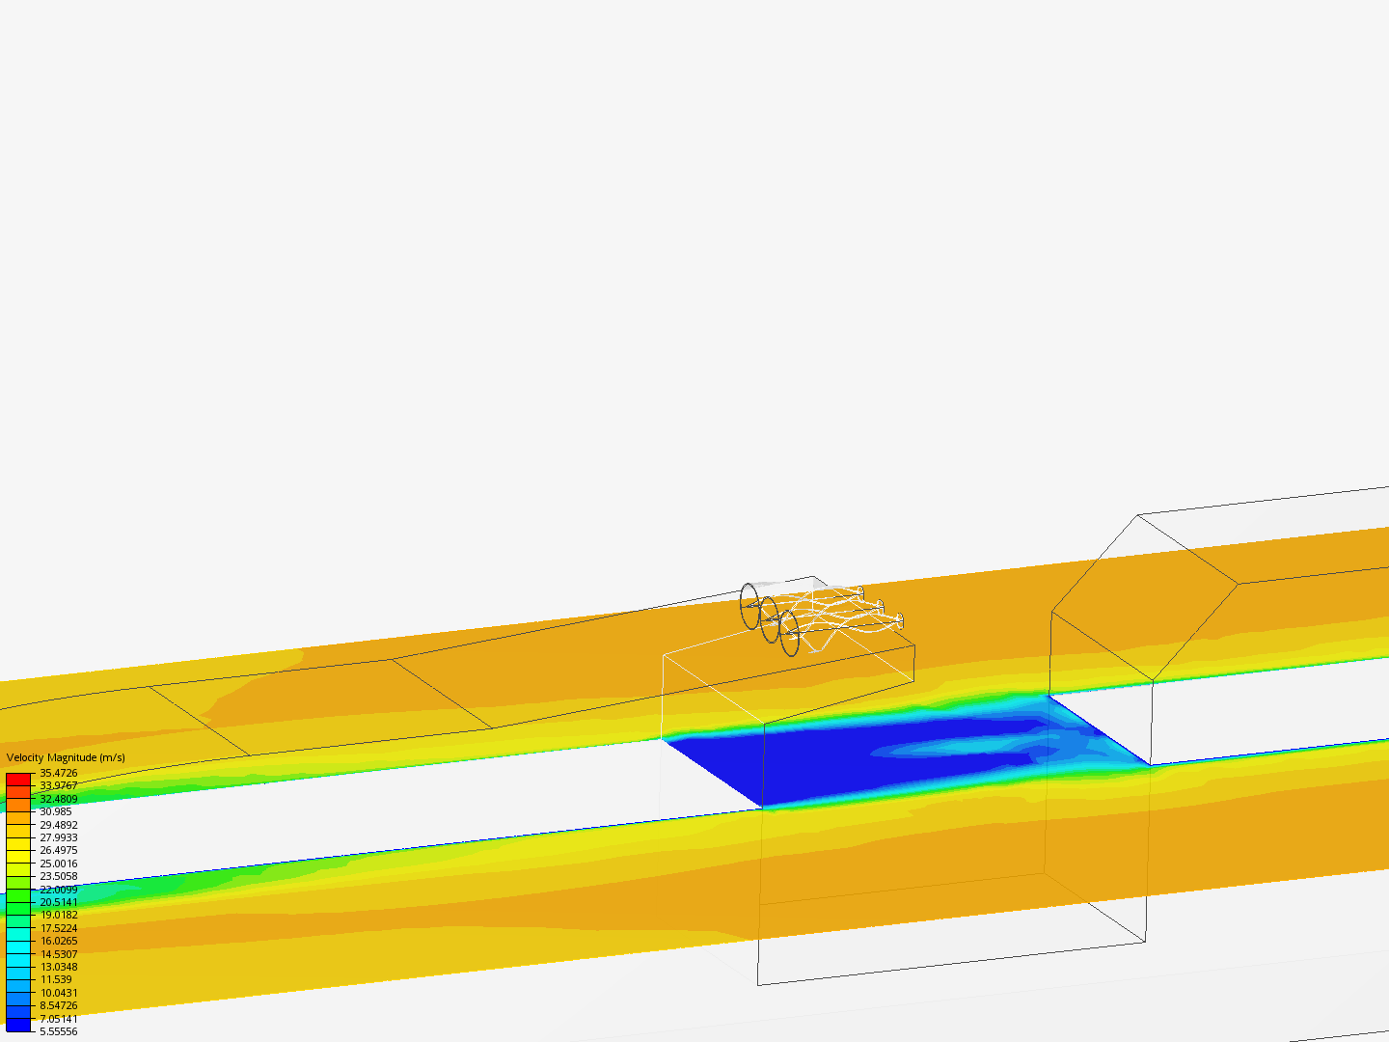Image resolution: width=1389 pixels, height=1042 pixels.
Task: Click the Velocity Magnitude (m/s) legend title
Action: (66, 757)
